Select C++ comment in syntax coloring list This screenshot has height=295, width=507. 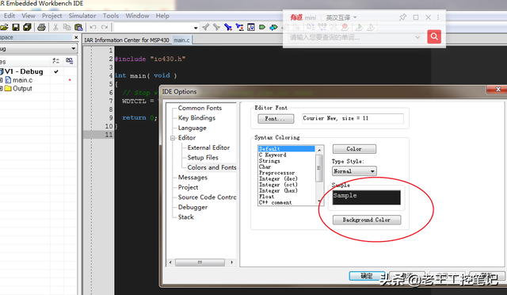275,202
